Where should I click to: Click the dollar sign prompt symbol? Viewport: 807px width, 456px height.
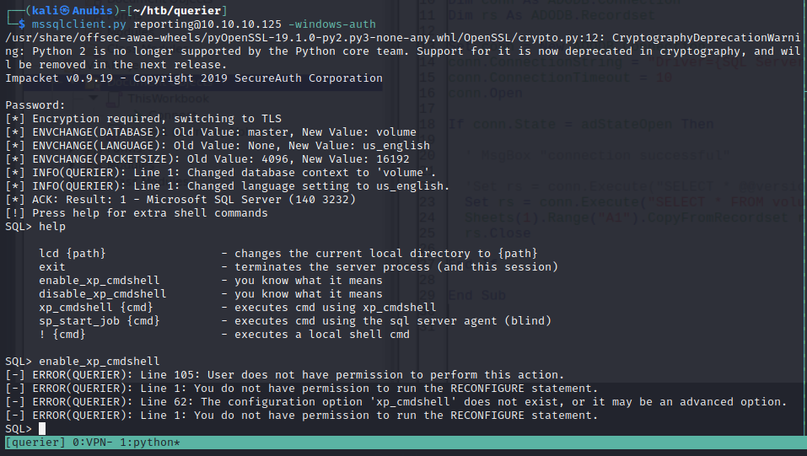(22, 24)
